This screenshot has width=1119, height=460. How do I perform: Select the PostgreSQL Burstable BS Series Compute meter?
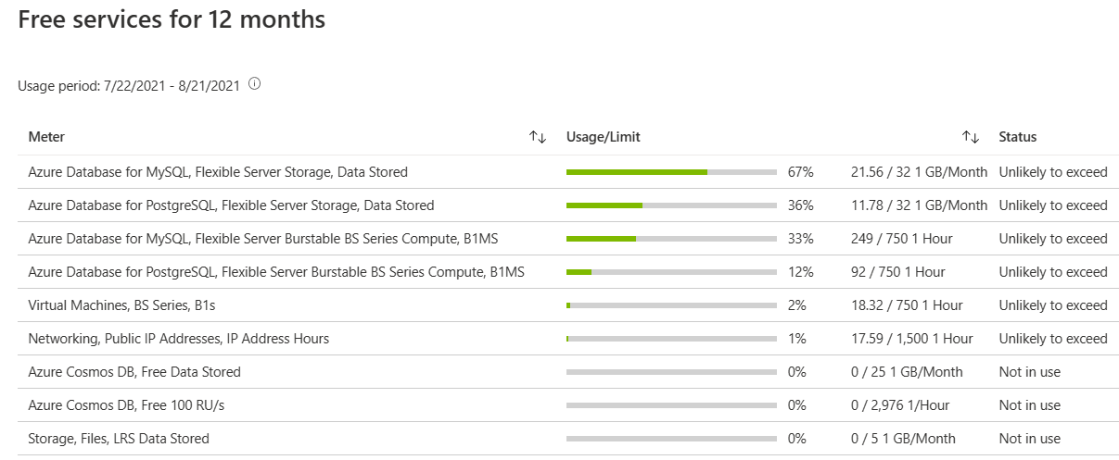tap(276, 272)
